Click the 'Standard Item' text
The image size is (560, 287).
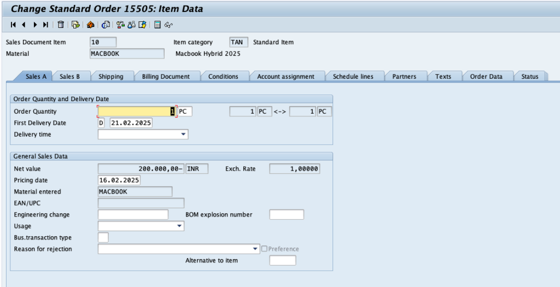(273, 42)
